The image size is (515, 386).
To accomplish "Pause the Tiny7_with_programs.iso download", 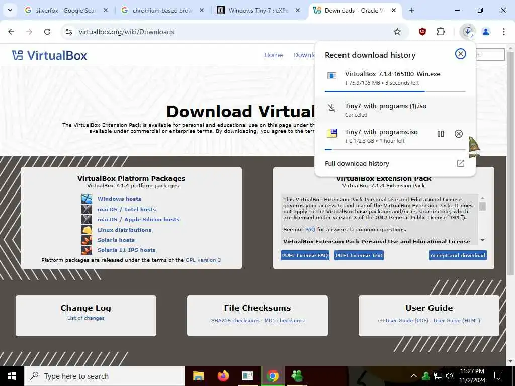I will pyautogui.click(x=441, y=134).
